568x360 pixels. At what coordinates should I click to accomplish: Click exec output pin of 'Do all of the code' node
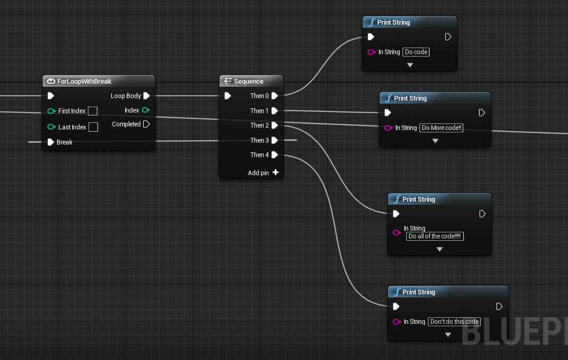[482, 214]
